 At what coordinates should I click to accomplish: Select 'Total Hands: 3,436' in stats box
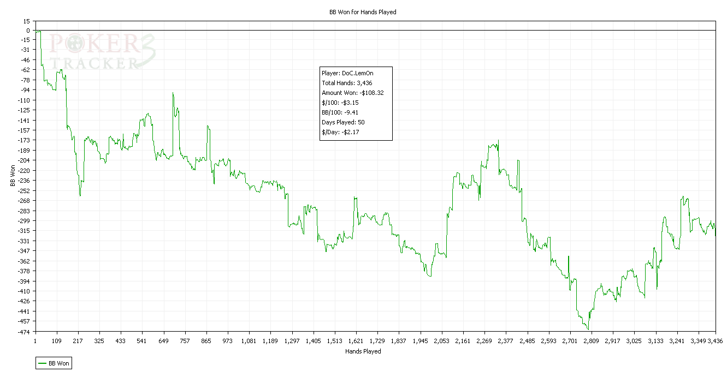click(x=347, y=83)
